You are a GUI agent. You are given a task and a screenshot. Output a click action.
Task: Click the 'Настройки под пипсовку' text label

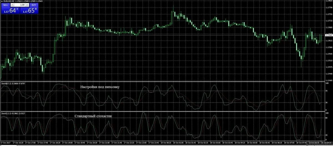click(100, 87)
